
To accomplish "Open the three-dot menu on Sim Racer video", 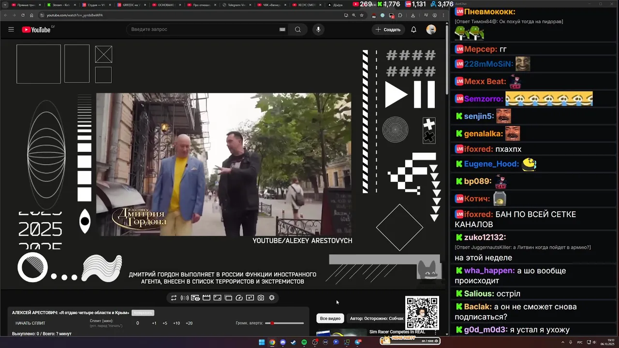I will (x=436, y=333).
